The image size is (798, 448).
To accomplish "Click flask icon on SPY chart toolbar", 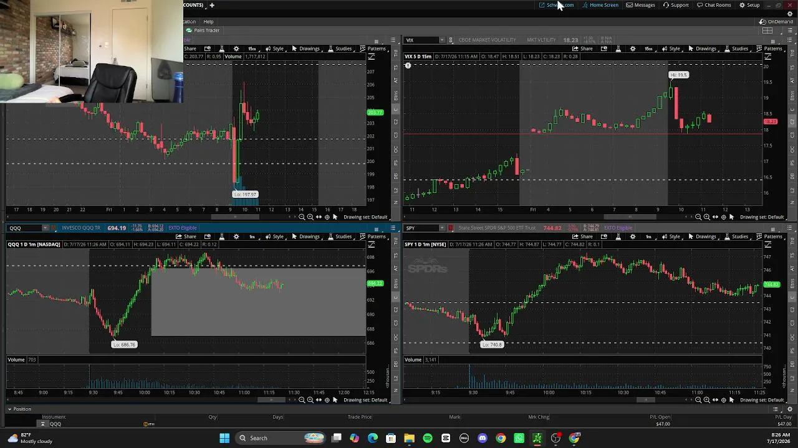I will coord(618,236).
